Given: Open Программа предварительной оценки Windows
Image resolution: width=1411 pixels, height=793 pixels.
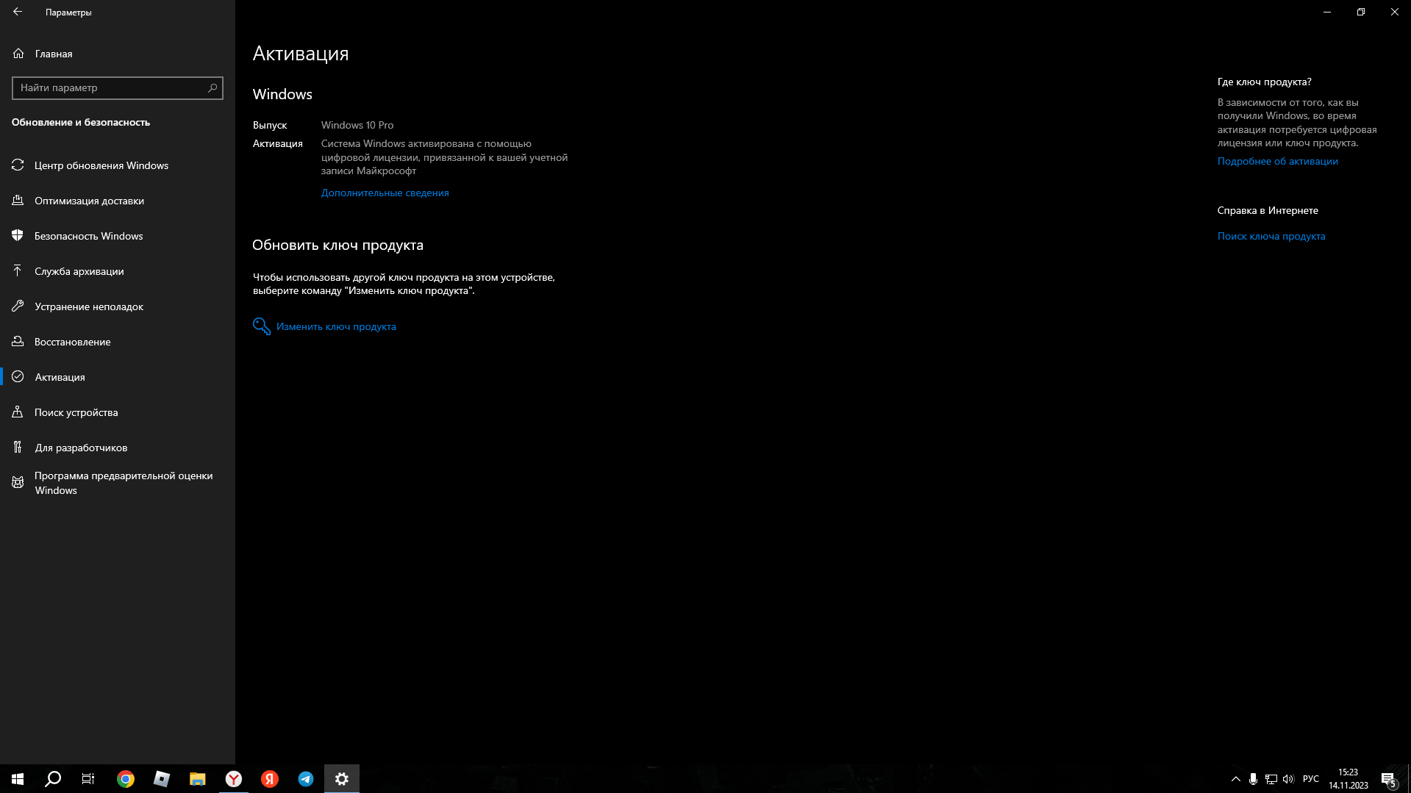Looking at the screenshot, I should [x=118, y=483].
